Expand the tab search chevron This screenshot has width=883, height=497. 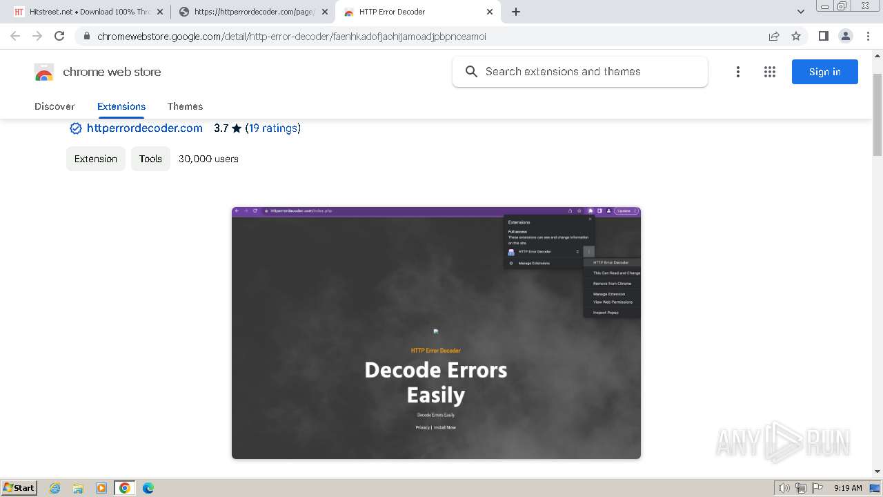click(x=801, y=12)
